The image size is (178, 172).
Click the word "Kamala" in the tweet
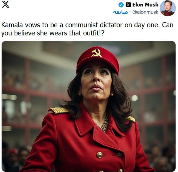pyautogui.click(x=12, y=25)
